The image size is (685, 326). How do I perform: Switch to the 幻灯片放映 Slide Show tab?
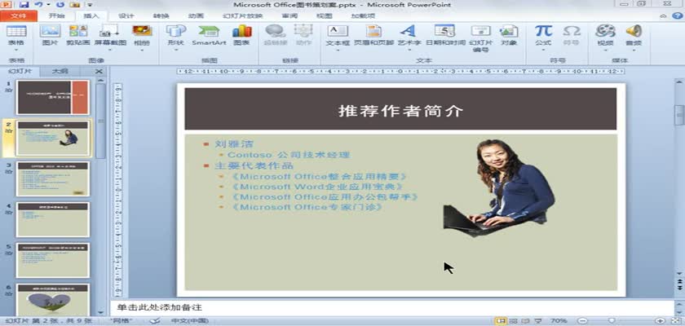[x=242, y=16]
